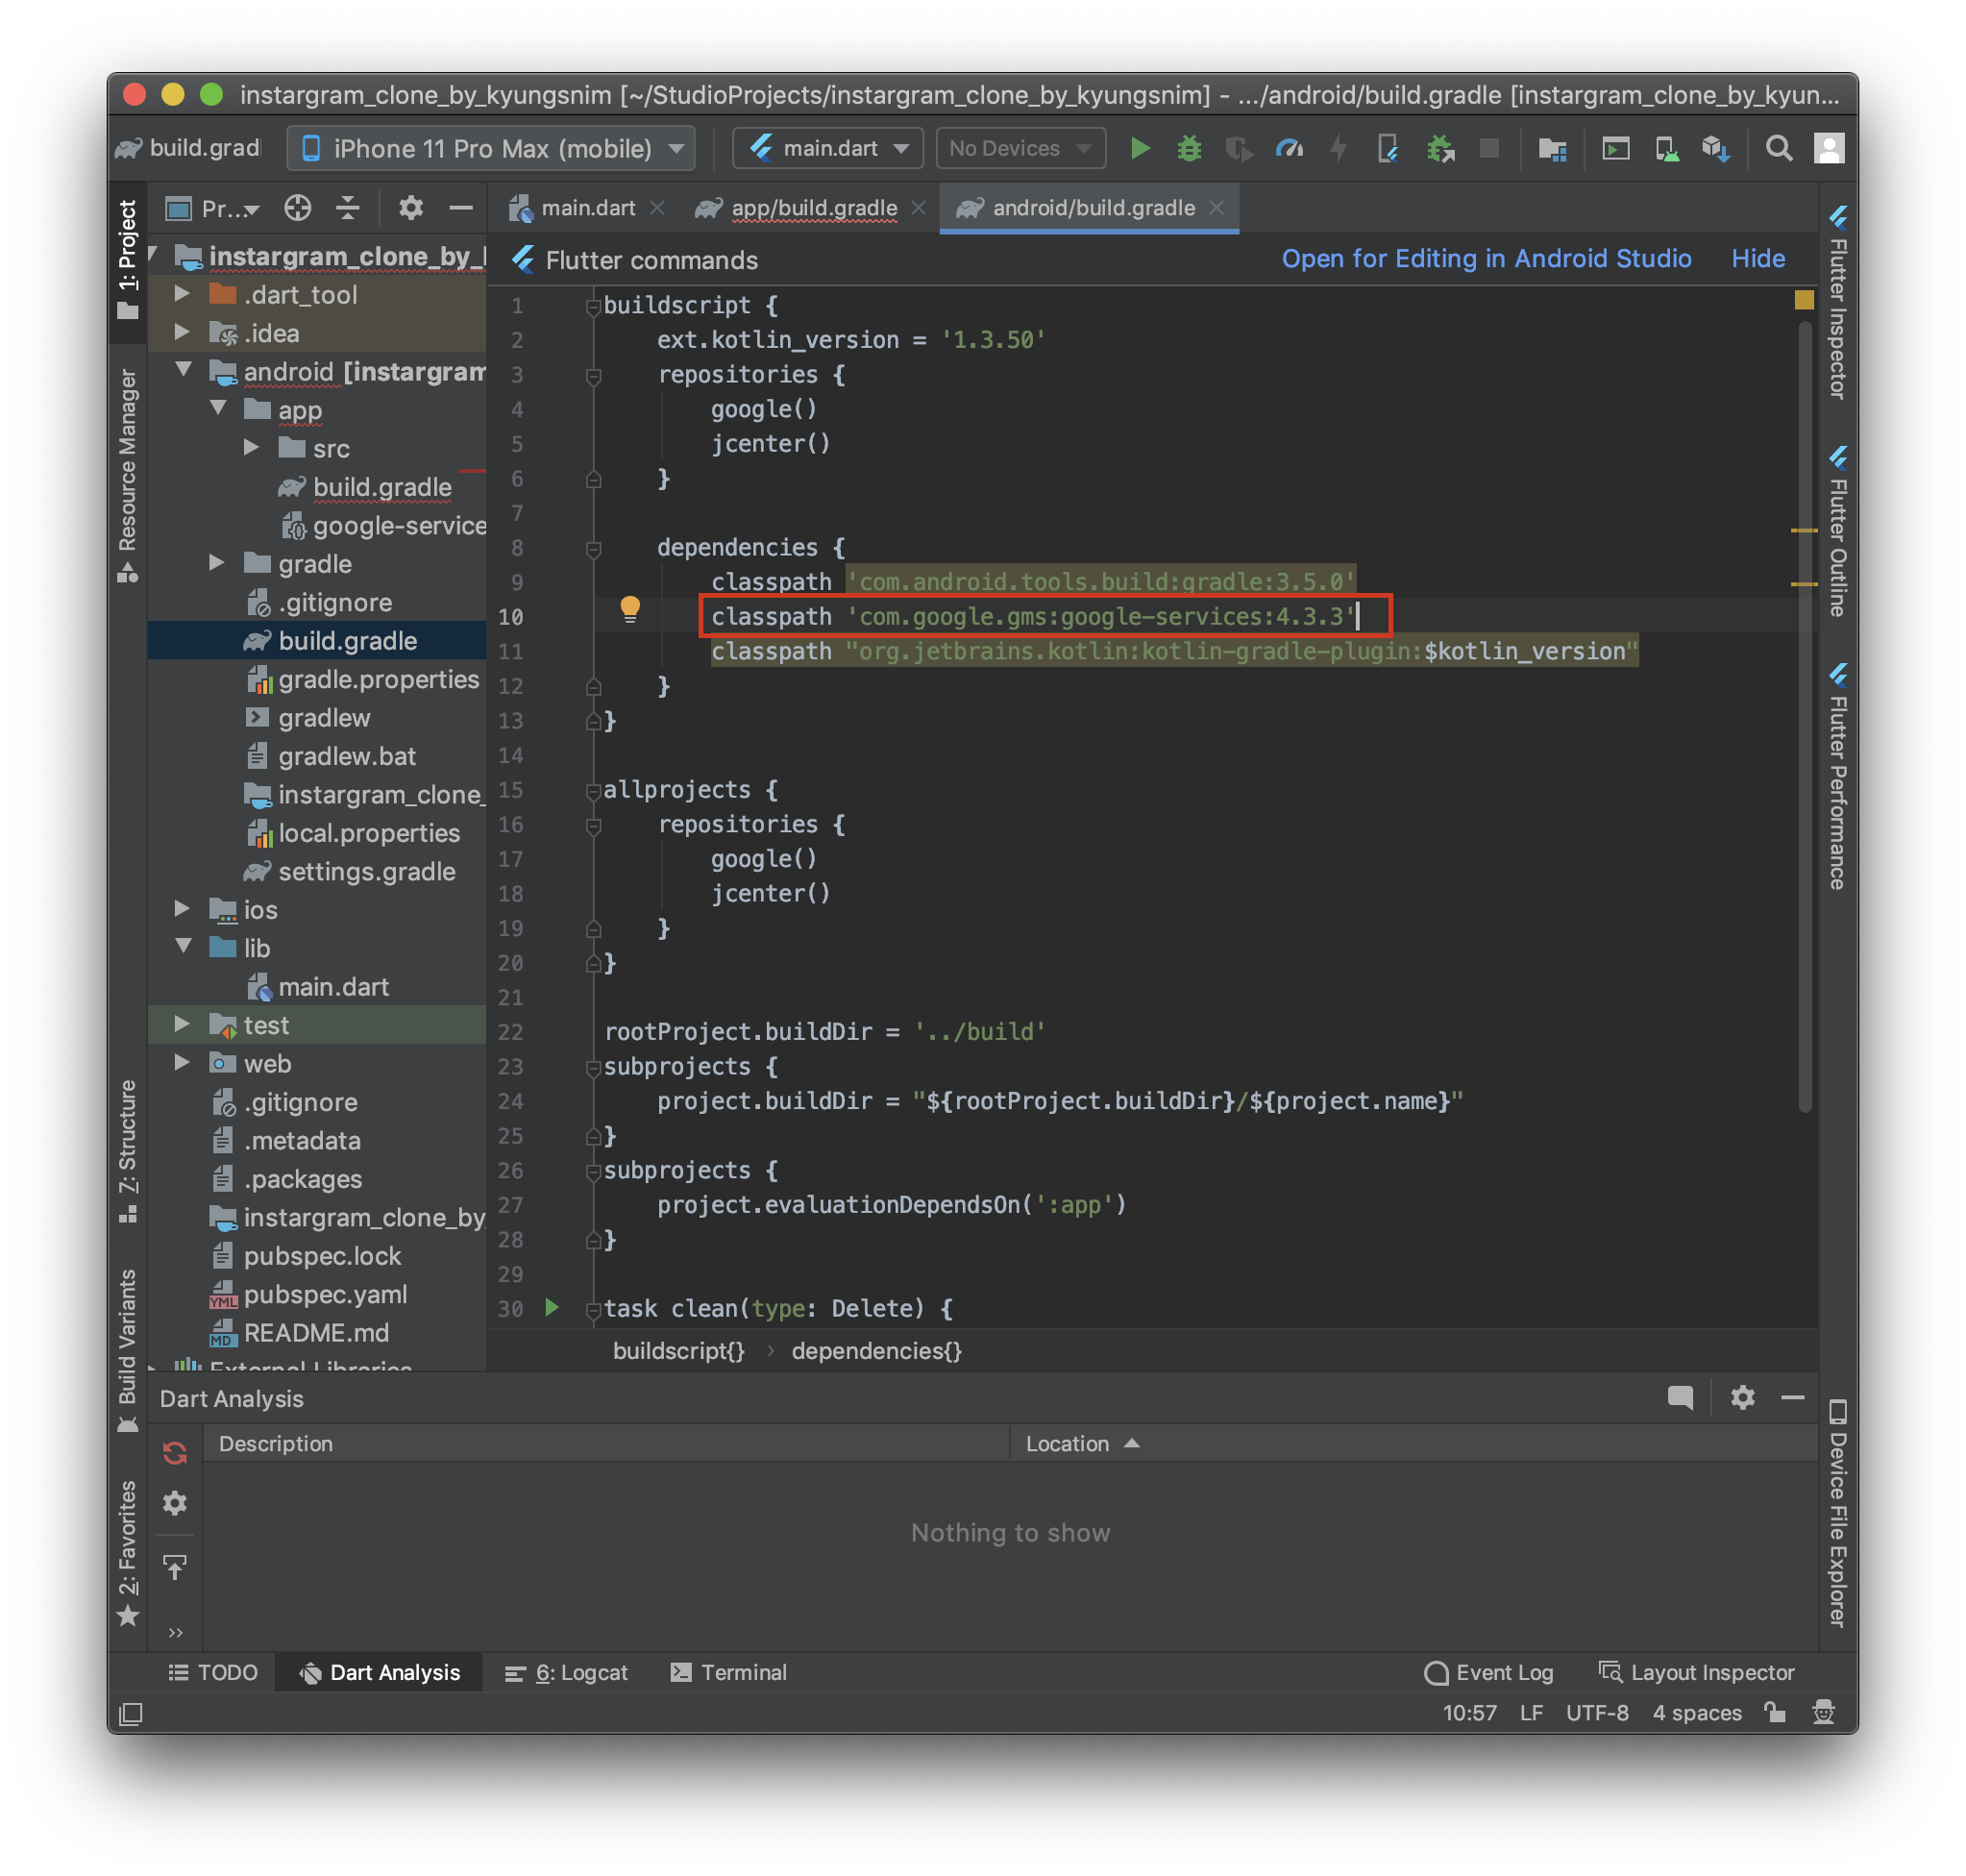Image resolution: width=1966 pixels, height=1876 pixels.
Task: Switch to the app/build.gradle editor tab
Action: click(812, 208)
